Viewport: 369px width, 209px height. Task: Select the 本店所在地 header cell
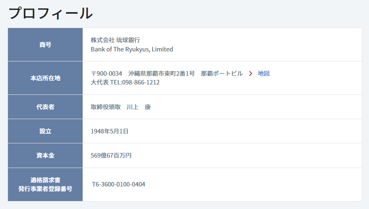[x=45, y=78]
